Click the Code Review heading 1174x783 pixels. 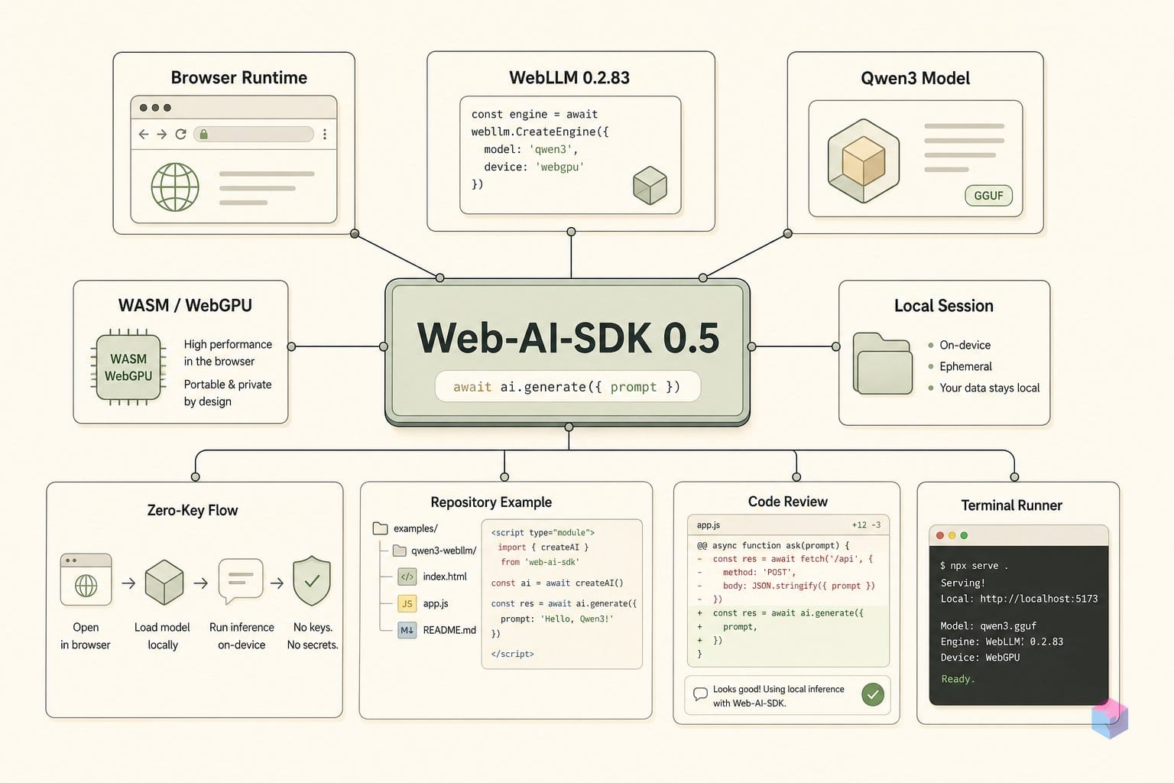coord(787,502)
